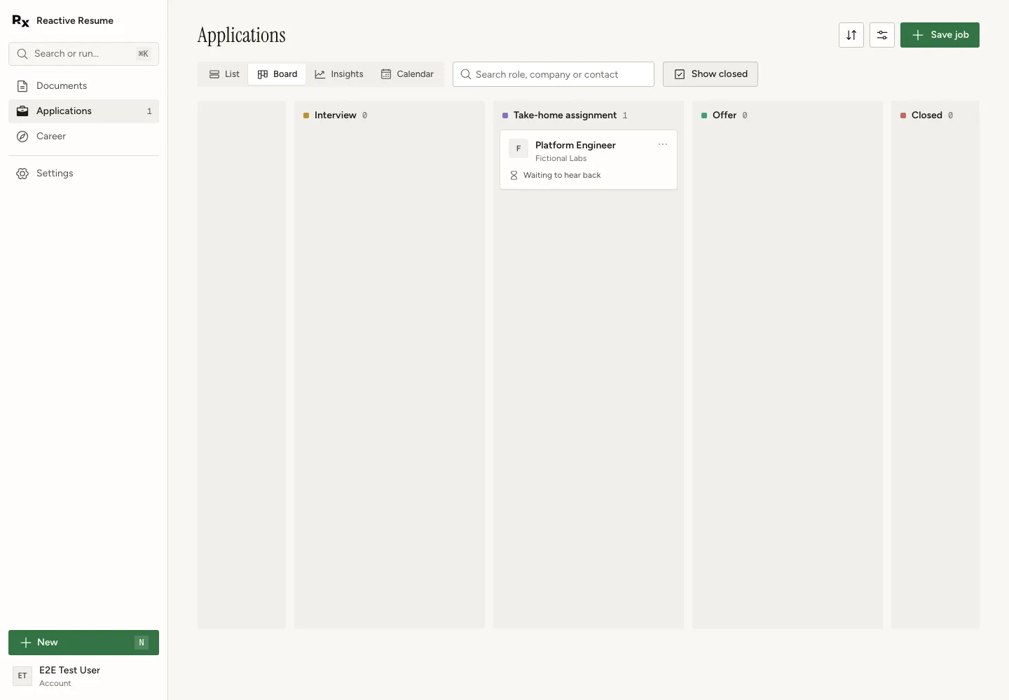Click the Fictional Labs 'F' avatar
Screen dimensions: 1009x700
coord(519,148)
